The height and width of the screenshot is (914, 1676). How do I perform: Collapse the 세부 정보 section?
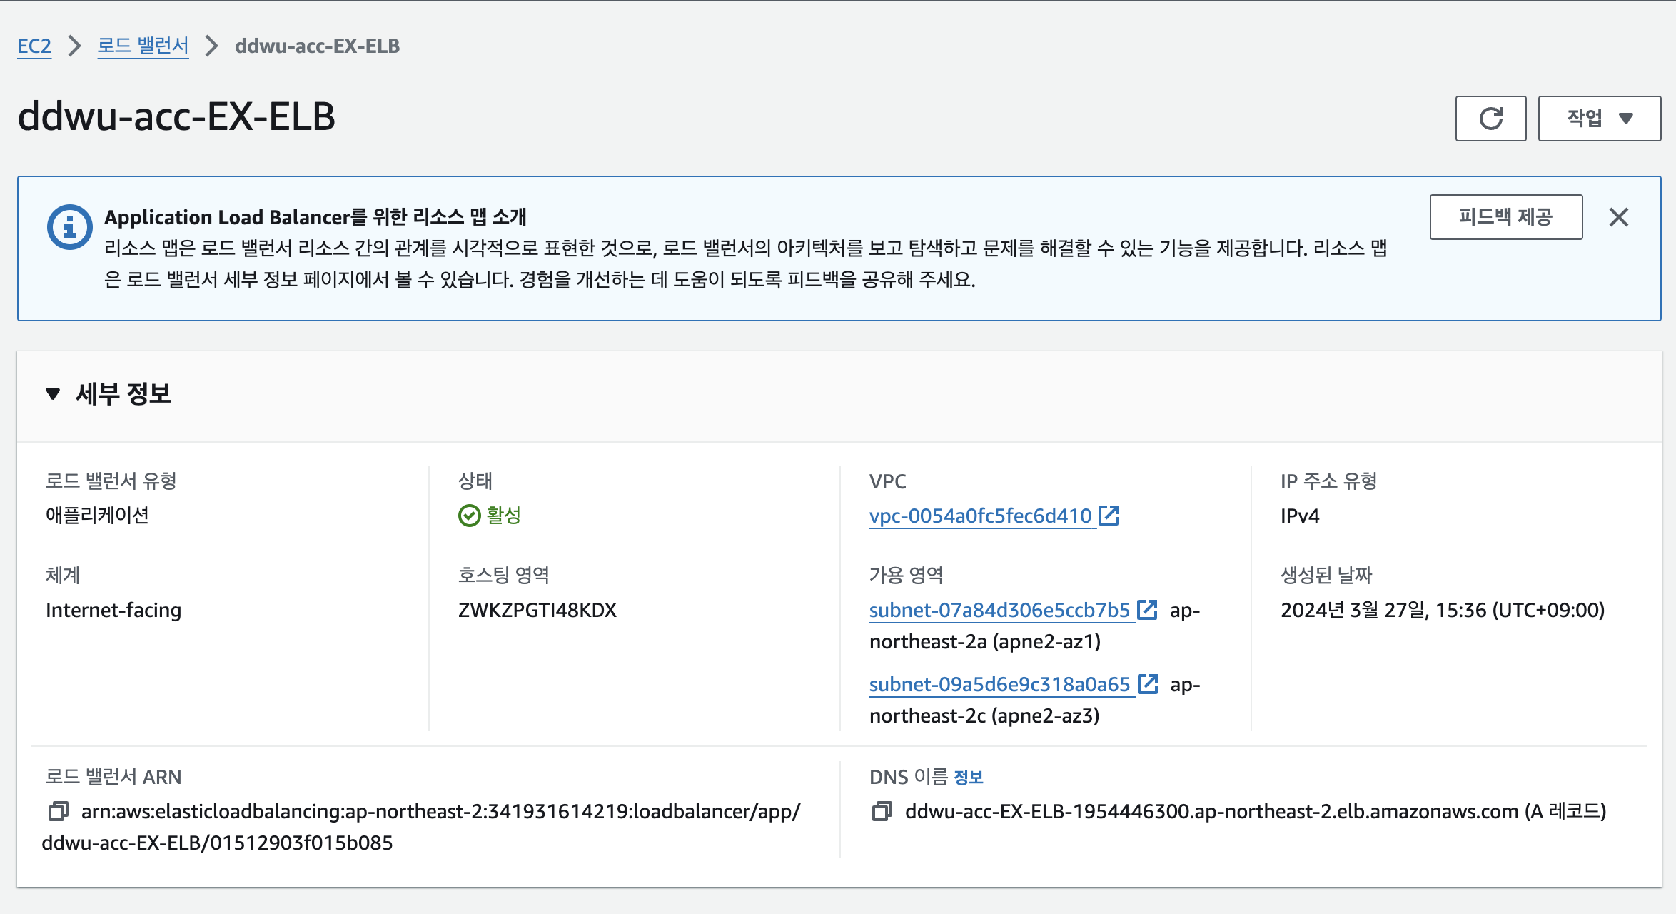point(53,394)
